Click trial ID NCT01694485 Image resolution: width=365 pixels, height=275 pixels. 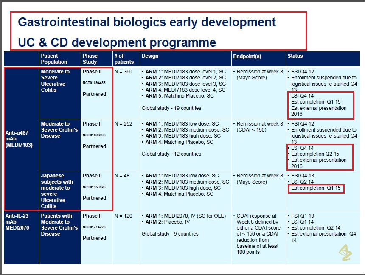pos(94,83)
